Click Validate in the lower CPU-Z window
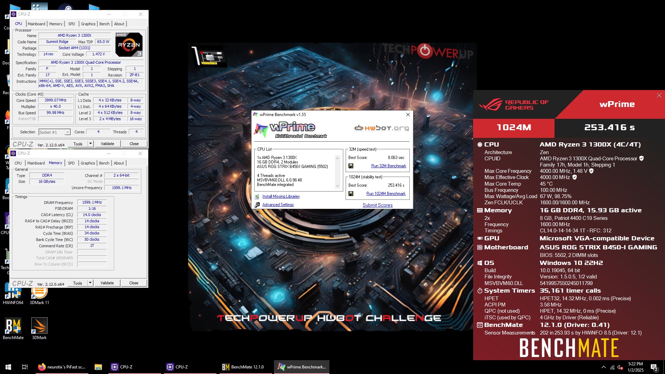Viewport: 665px width, 374px height. [107, 283]
